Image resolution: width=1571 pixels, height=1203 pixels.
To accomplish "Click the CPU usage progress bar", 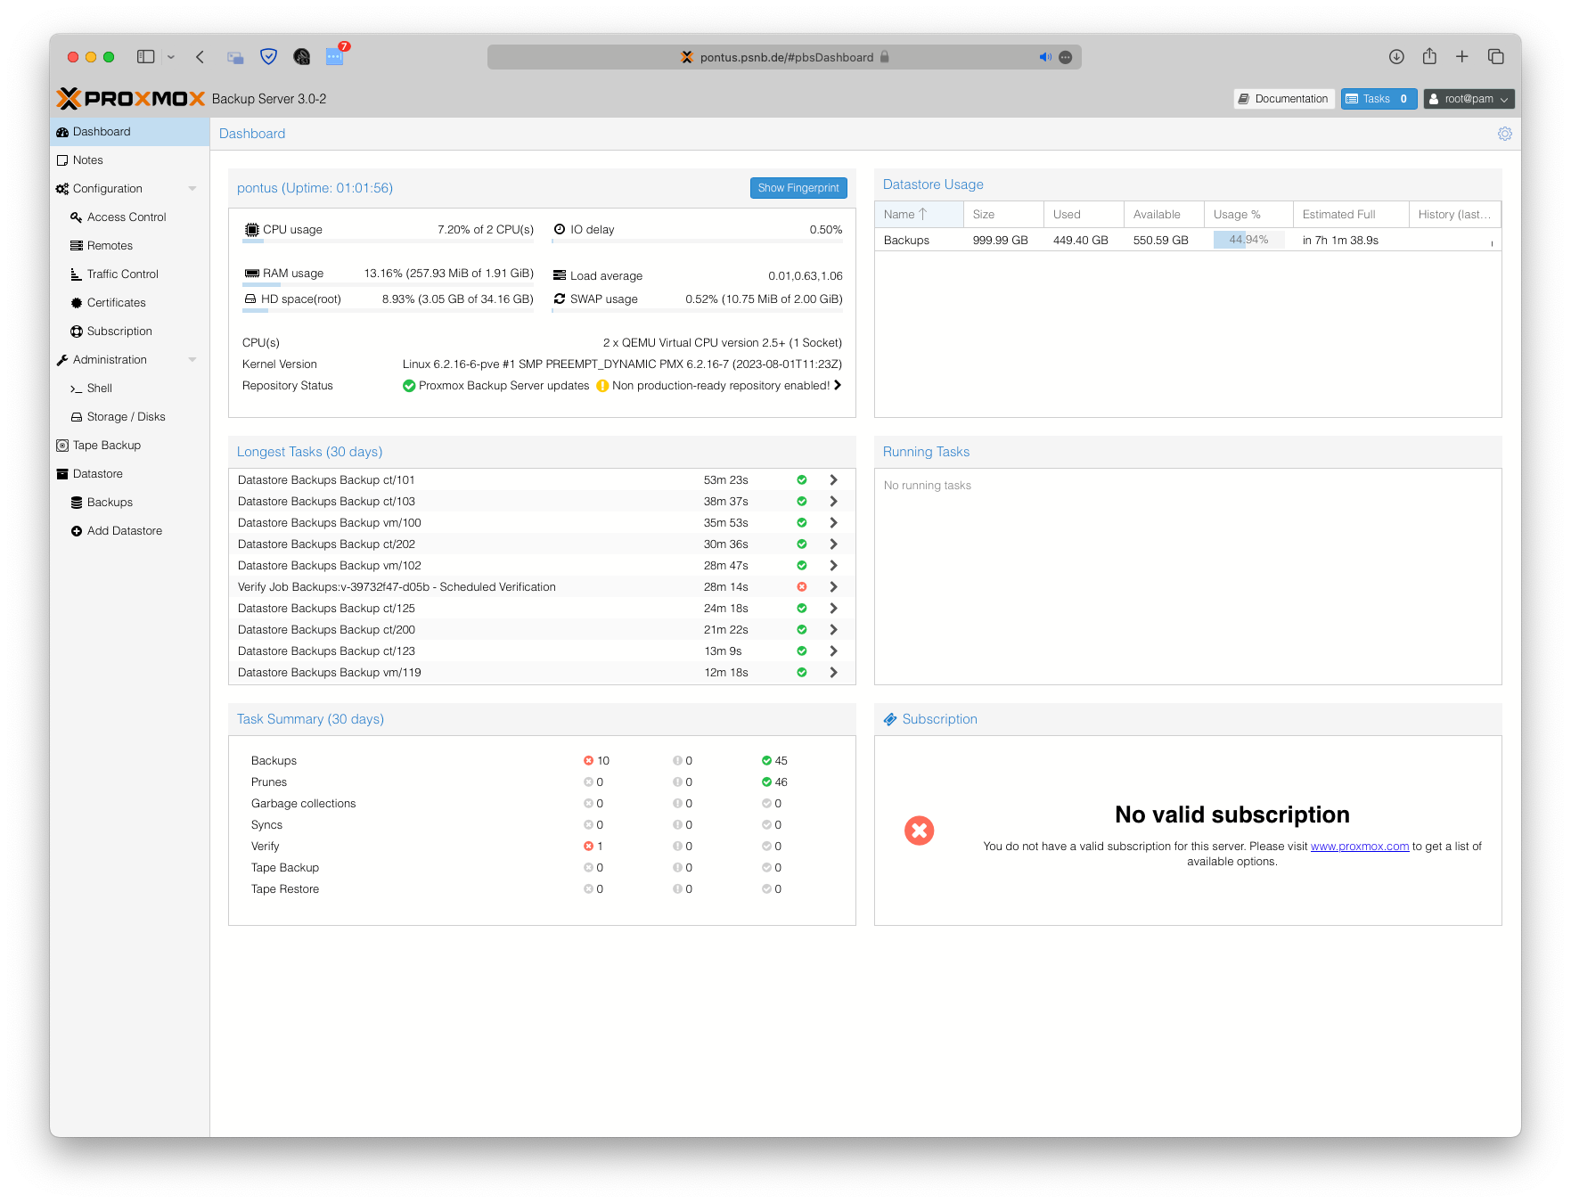I will [389, 241].
